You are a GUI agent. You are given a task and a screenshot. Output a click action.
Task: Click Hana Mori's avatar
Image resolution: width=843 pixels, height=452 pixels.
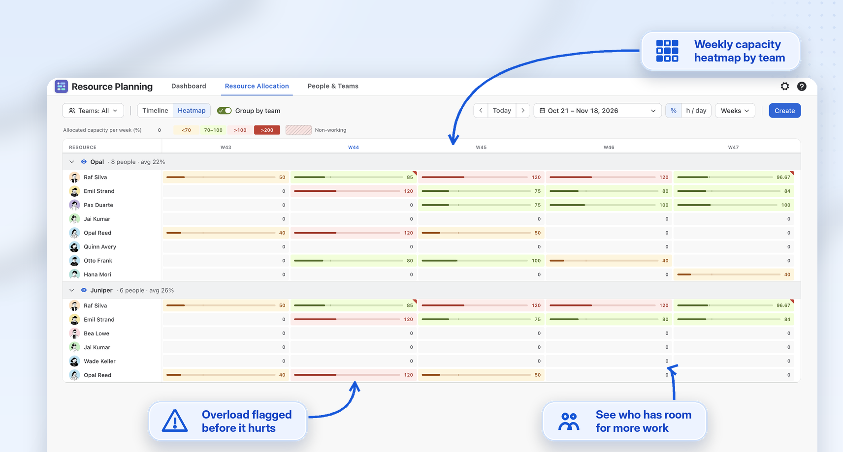coord(74,274)
